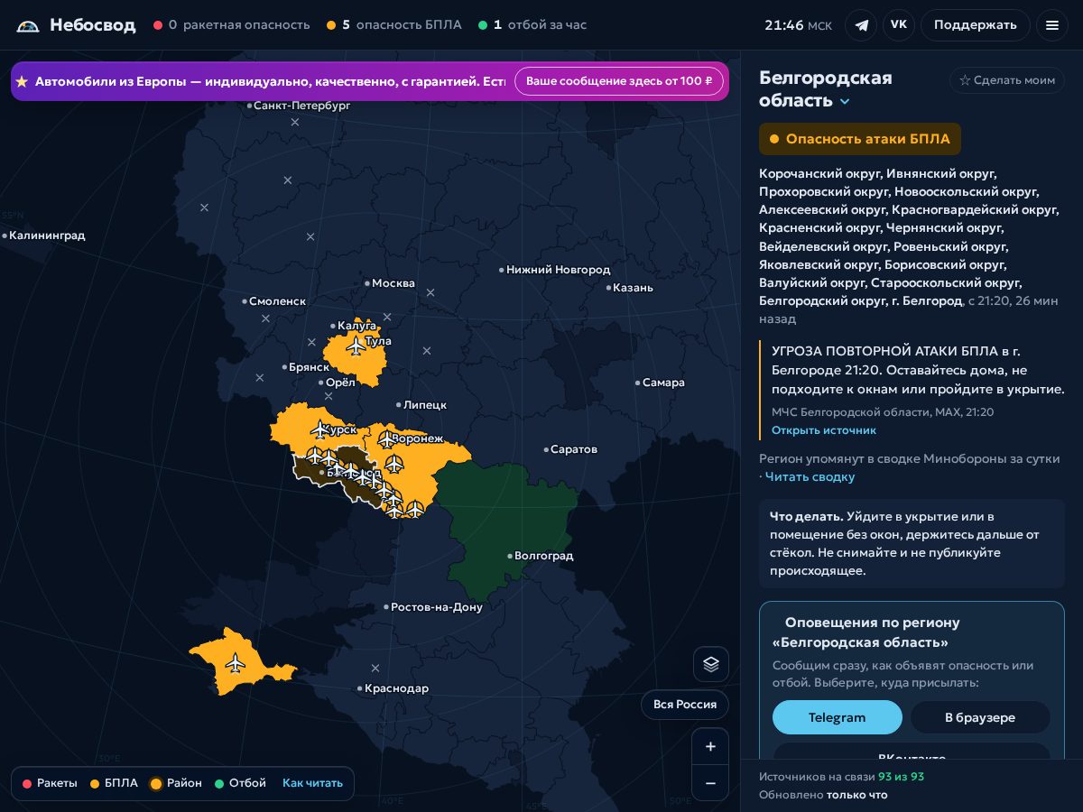Open the Открыть источник link
The image size is (1083, 812).
pos(824,430)
